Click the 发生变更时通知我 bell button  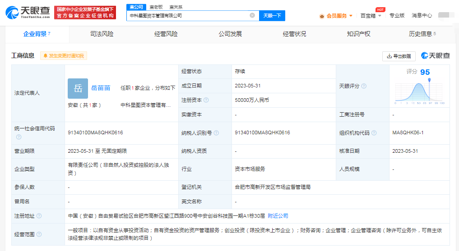click(x=64, y=56)
